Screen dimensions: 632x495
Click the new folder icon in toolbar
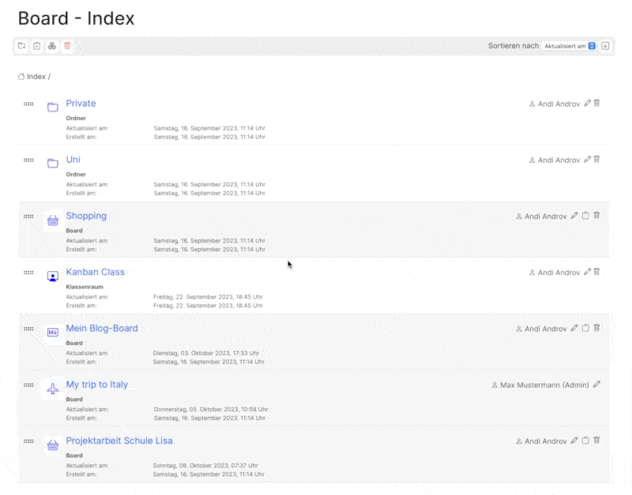(x=21, y=46)
